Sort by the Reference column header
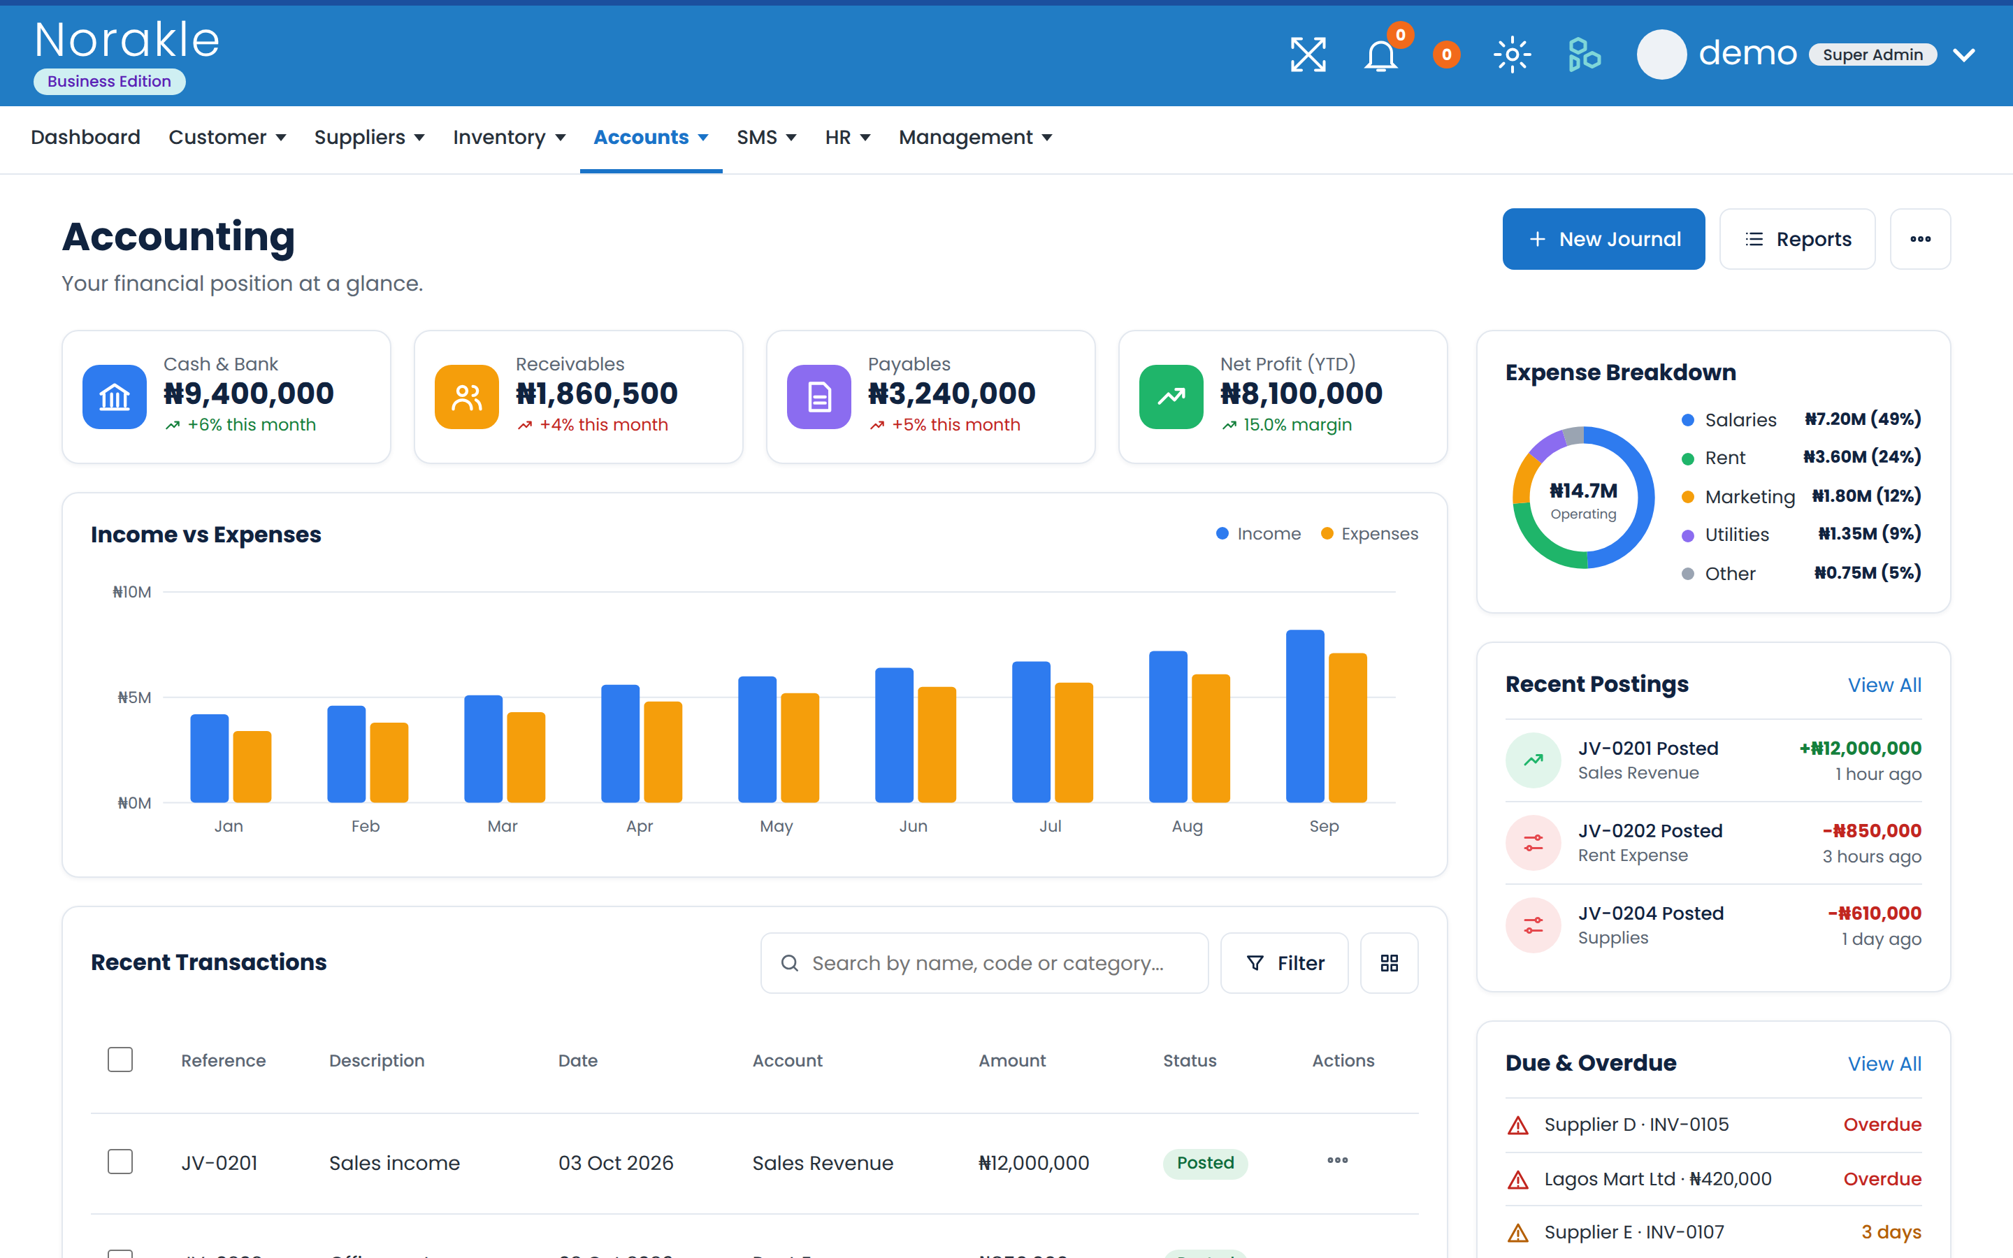Image resolution: width=2013 pixels, height=1258 pixels. (223, 1061)
